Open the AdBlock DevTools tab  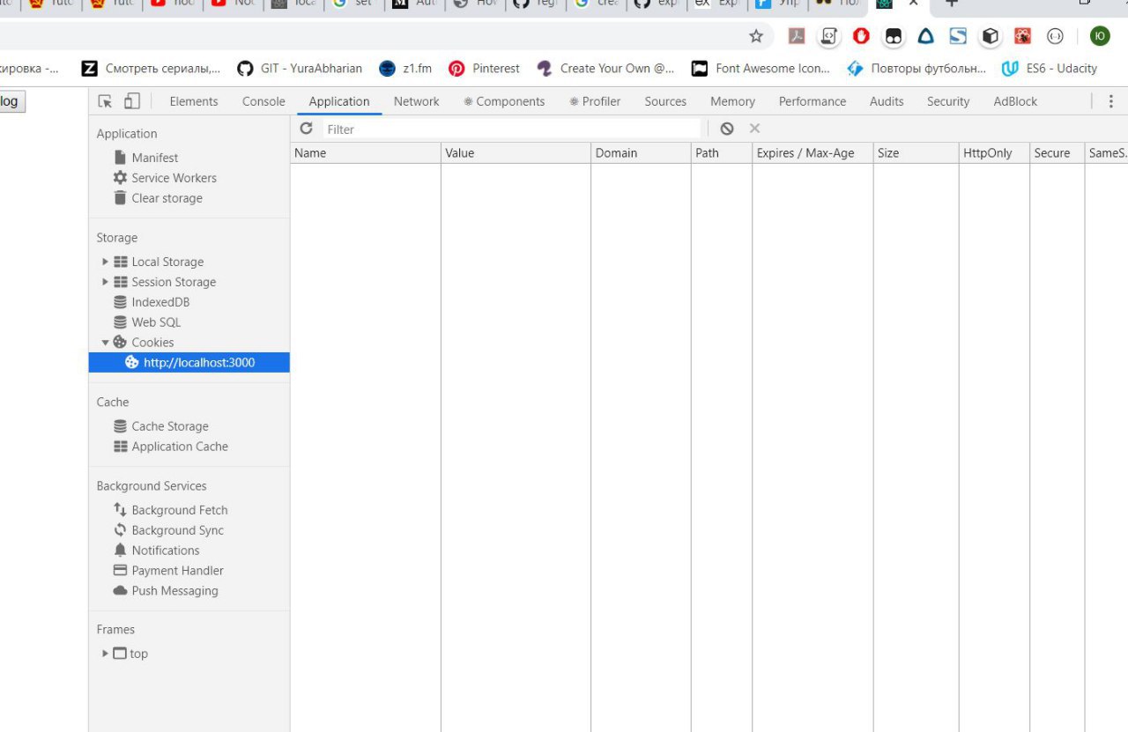pyautogui.click(x=1015, y=101)
